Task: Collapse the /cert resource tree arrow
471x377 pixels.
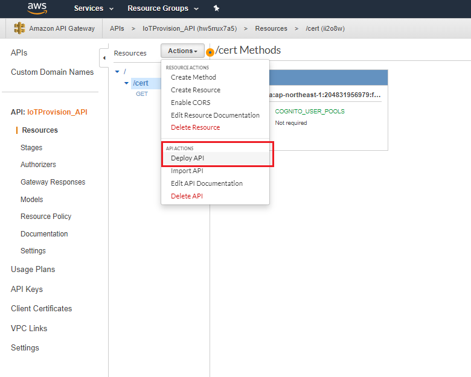Action: click(126, 83)
